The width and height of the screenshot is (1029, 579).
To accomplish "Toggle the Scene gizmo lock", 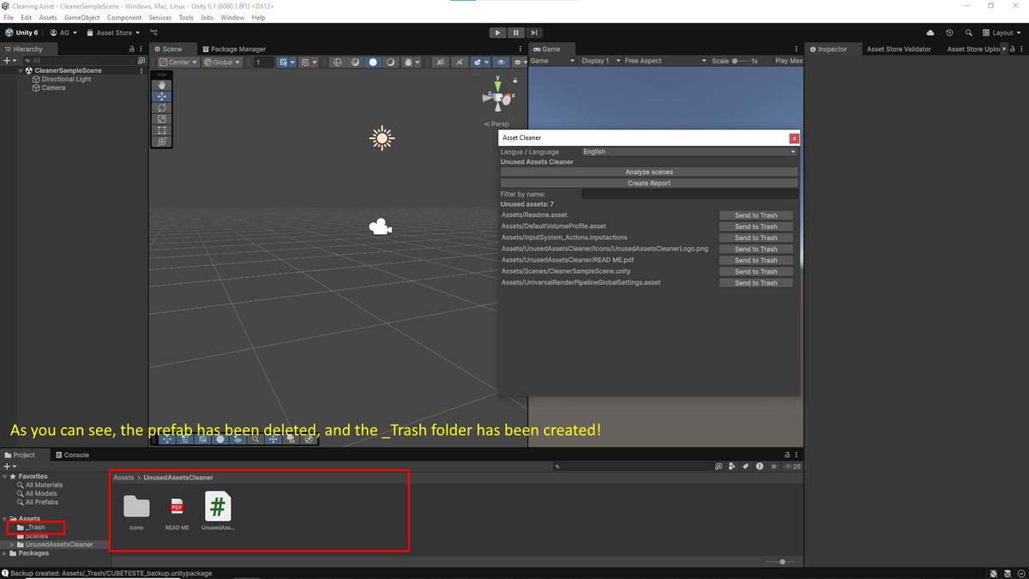I will coord(514,80).
